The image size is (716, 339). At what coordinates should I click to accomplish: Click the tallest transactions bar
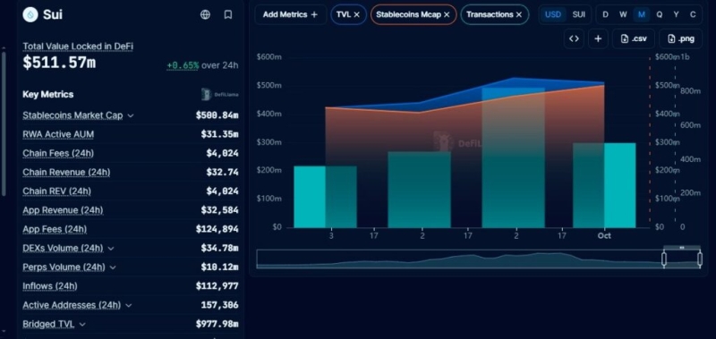[513, 157]
